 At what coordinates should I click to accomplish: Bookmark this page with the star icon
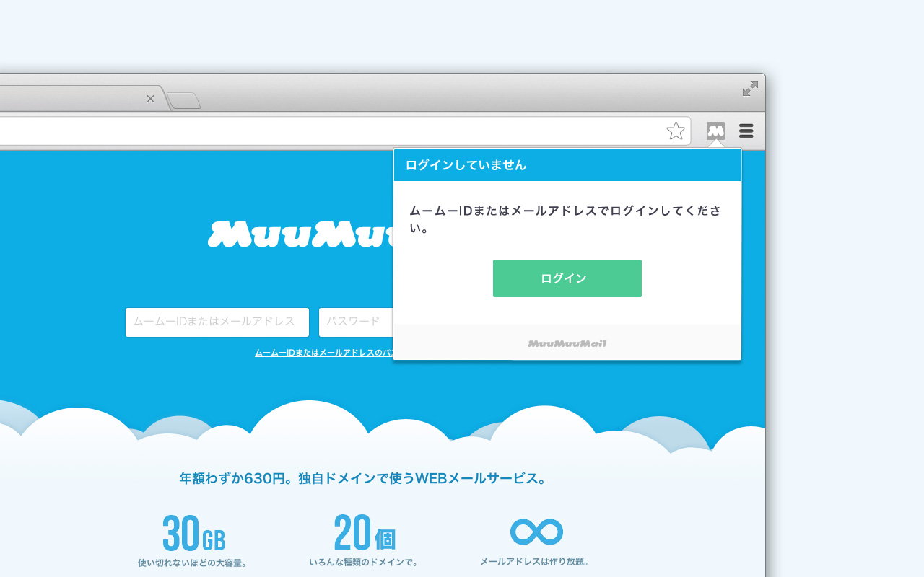coord(676,131)
